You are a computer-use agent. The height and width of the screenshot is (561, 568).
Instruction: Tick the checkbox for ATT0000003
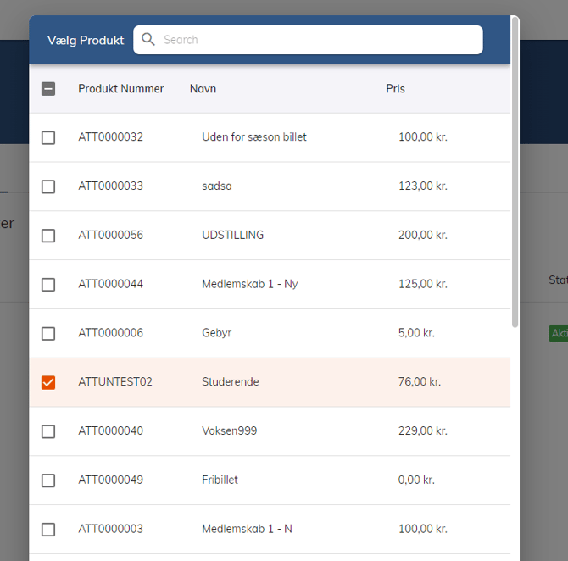coord(48,529)
